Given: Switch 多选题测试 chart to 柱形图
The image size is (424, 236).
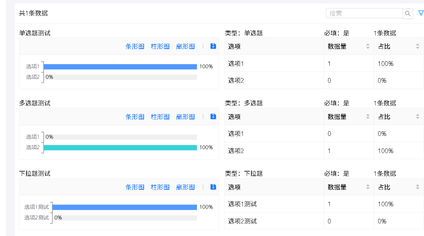Looking at the screenshot, I should pos(160,117).
